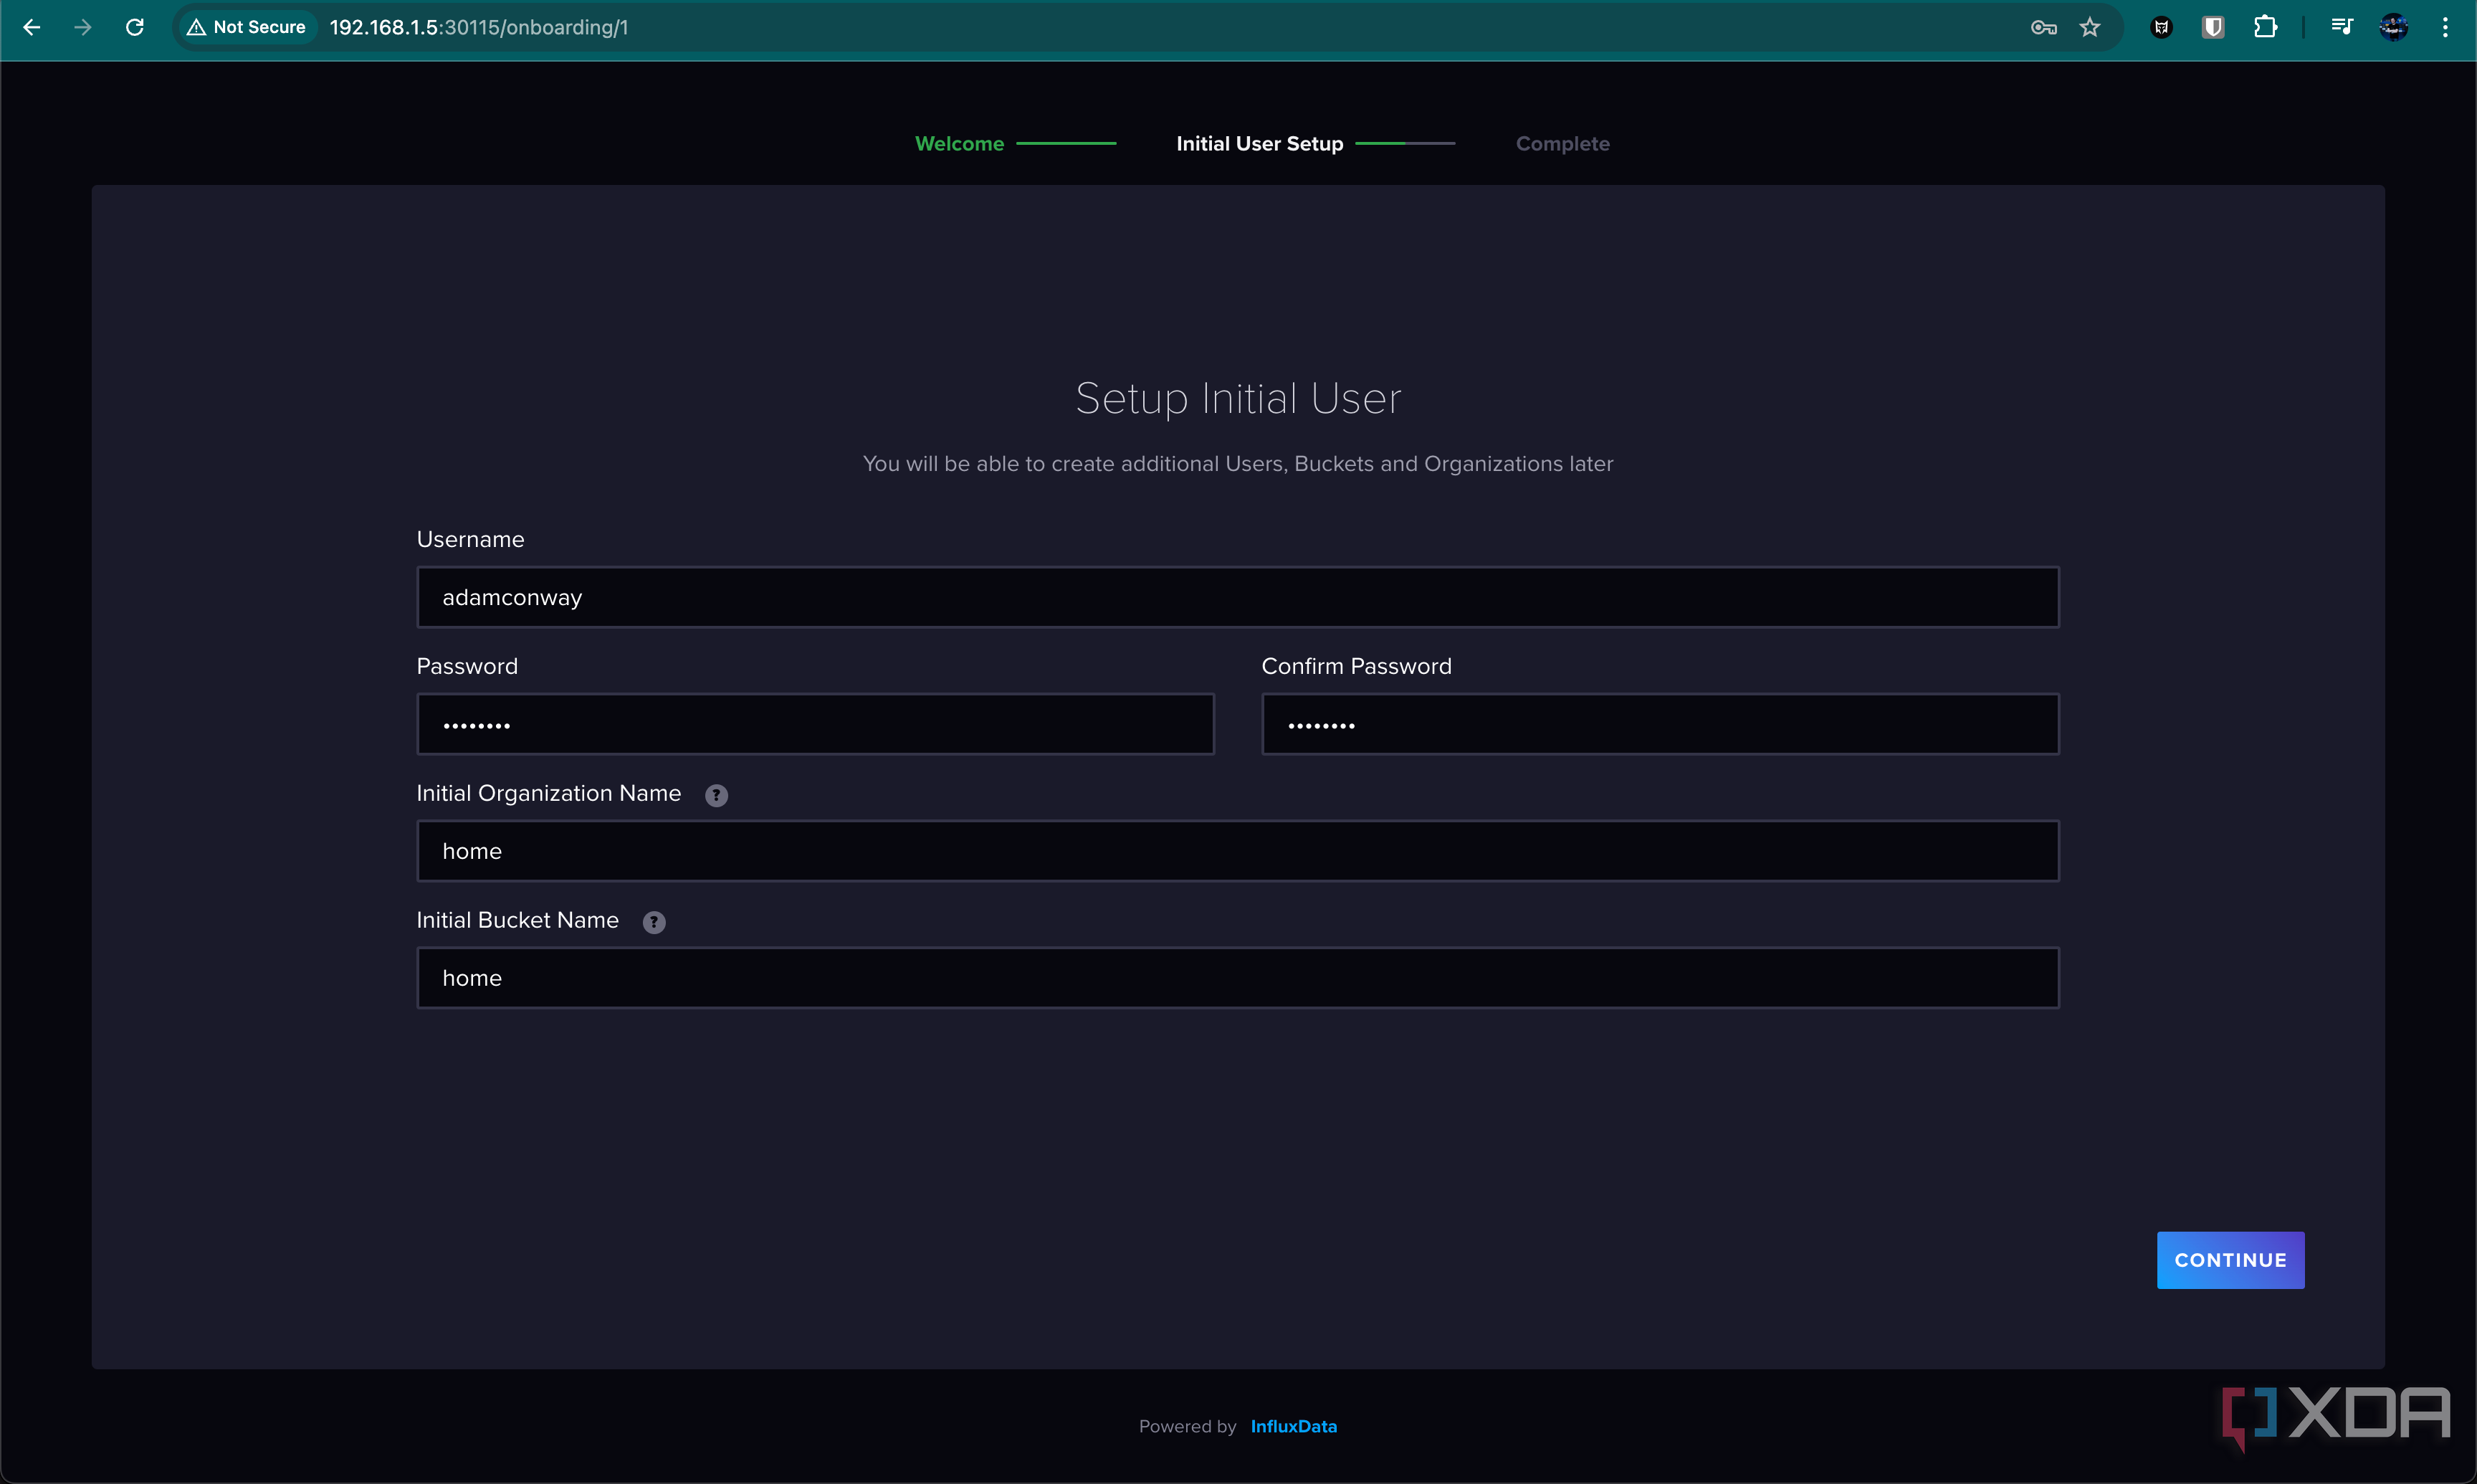This screenshot has width=2477, height=1484.
Task: Click the browser forward arrow
Action: pos(83,28)
